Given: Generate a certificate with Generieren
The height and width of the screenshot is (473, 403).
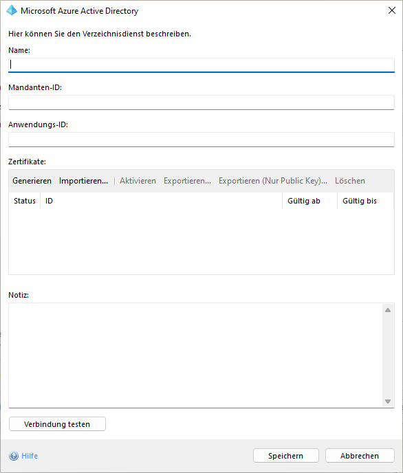Looking at the screenshot, I should 32,181.
